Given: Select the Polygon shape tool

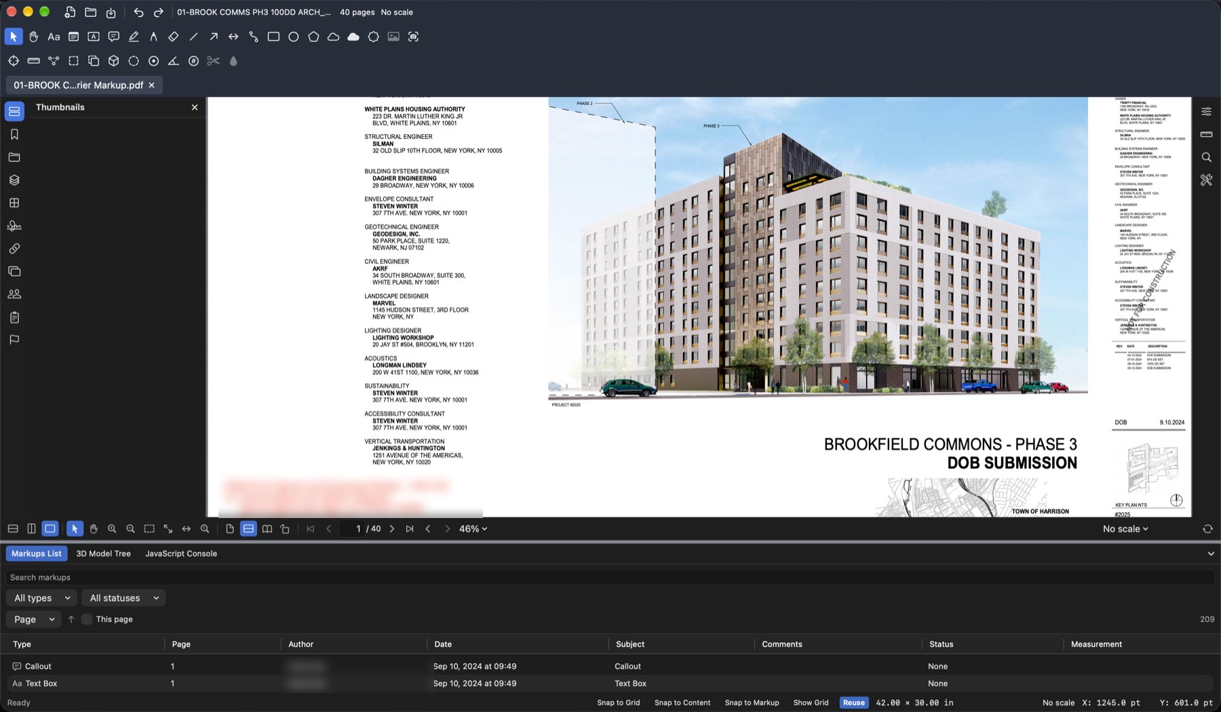Looking at the screenshot, I should 313,37.
